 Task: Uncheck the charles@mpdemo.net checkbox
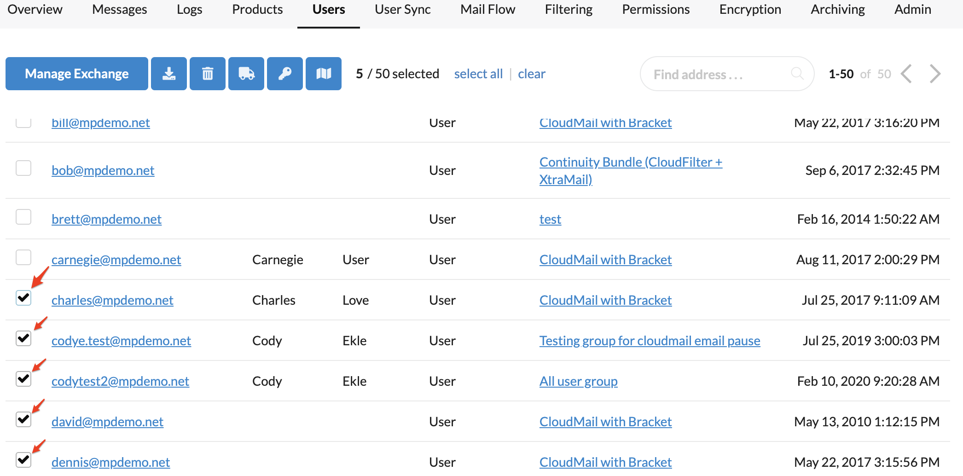(23, 298)
